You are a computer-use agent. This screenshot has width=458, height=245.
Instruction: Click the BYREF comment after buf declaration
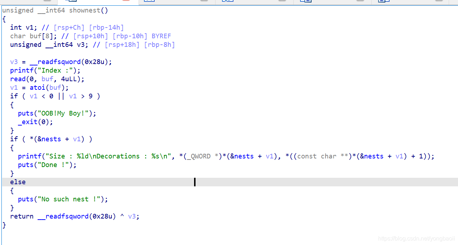click(161, 36)
